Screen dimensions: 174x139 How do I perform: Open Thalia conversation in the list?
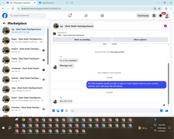[x=24, y=60]
